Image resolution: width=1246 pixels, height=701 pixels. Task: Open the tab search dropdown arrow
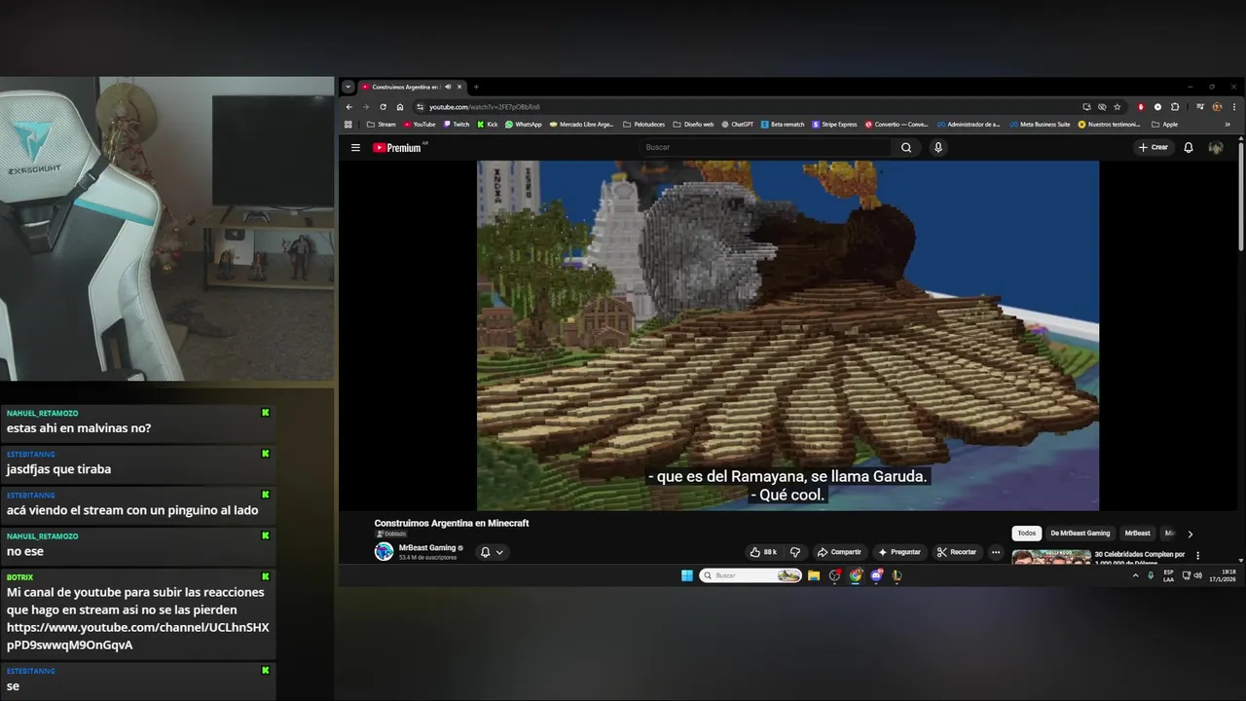pos(348,87)
